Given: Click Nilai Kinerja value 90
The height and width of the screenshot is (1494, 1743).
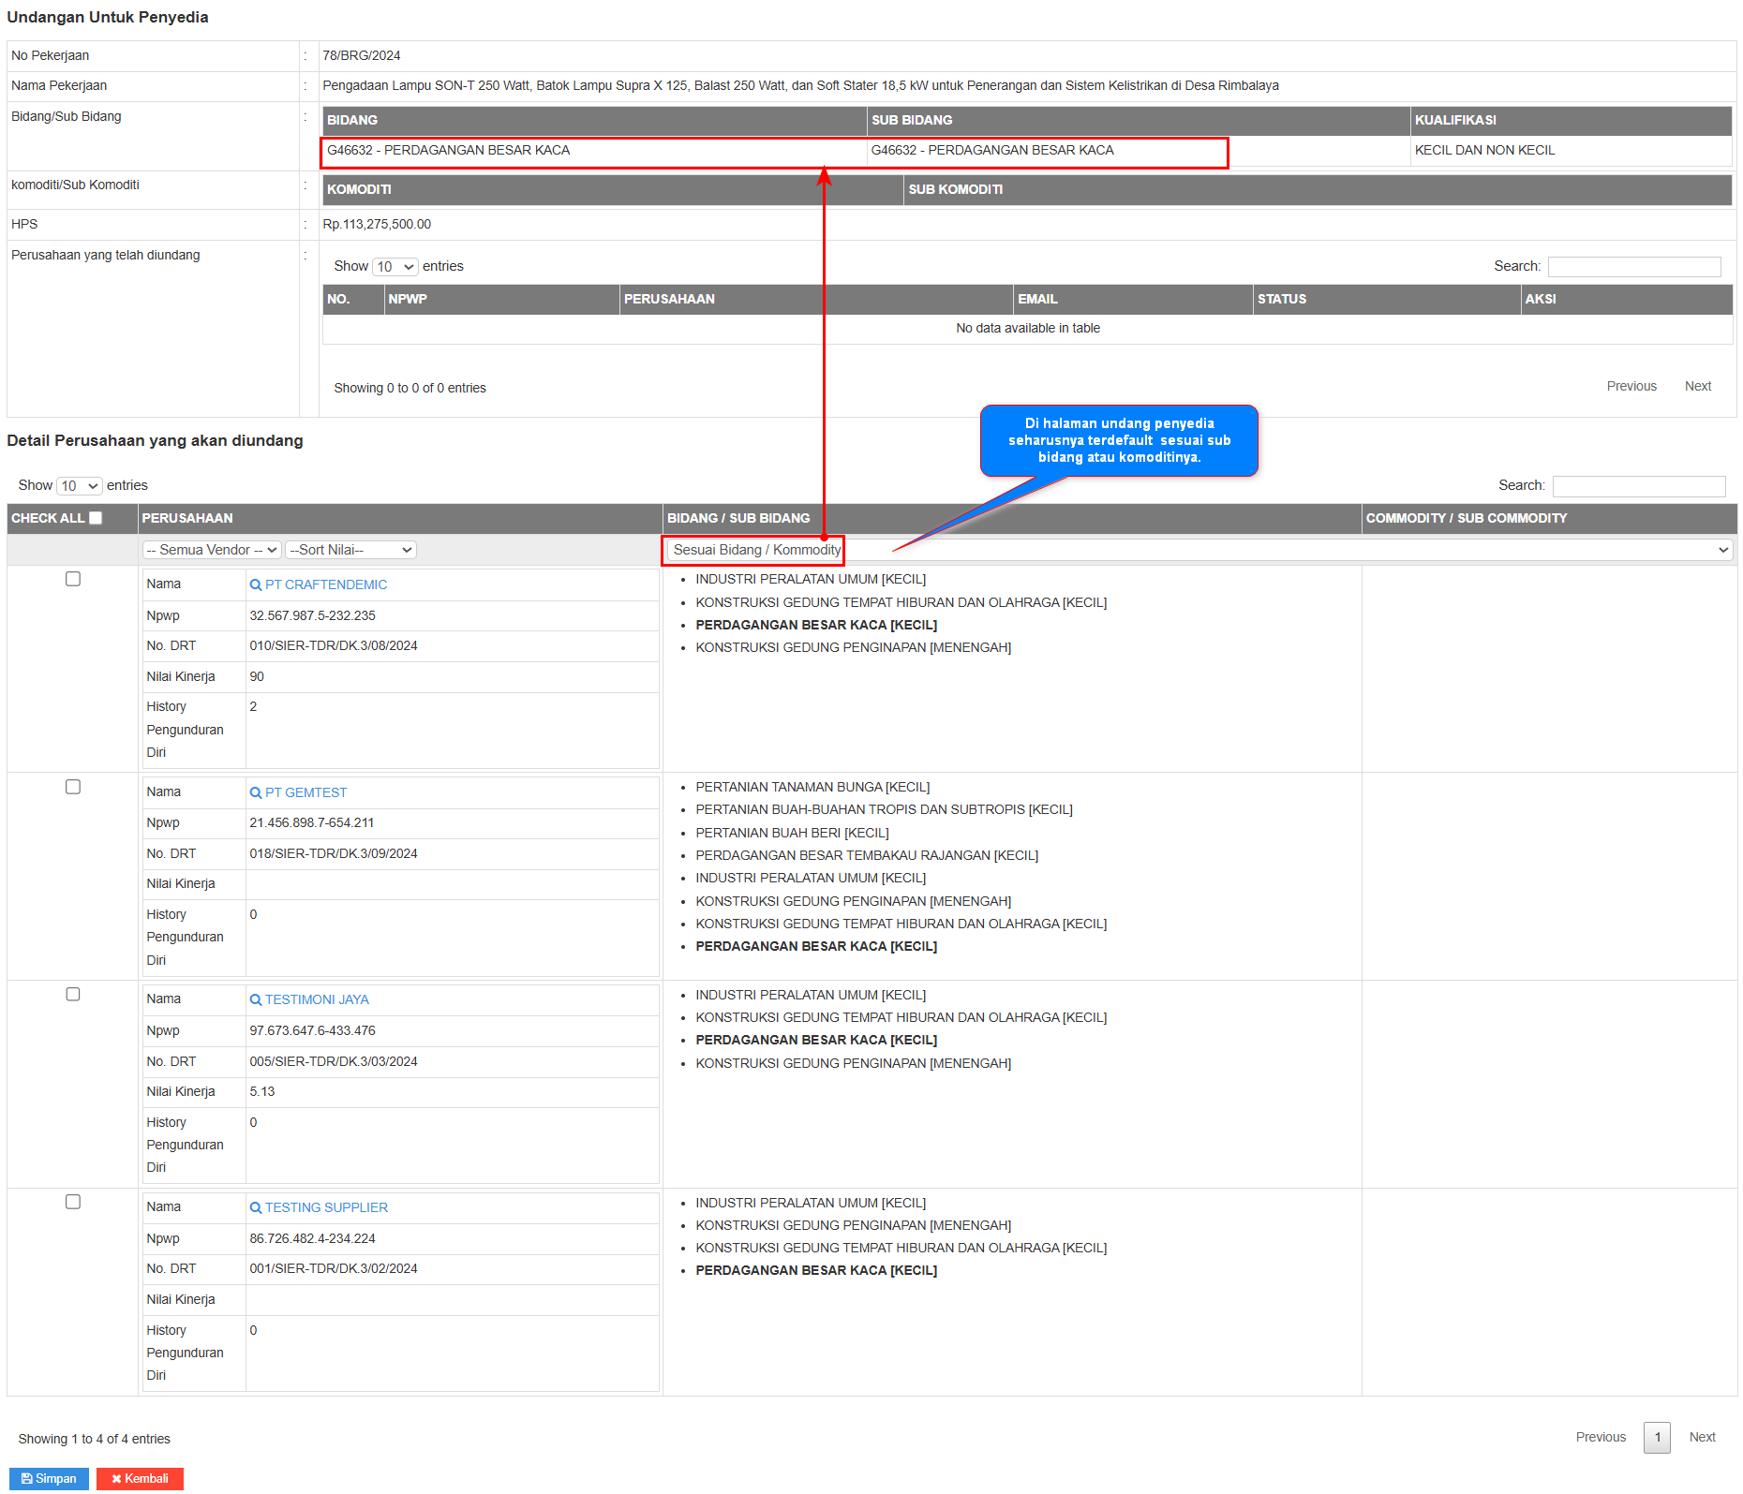Looking at the screenshot, I should (x=257, y=677).
